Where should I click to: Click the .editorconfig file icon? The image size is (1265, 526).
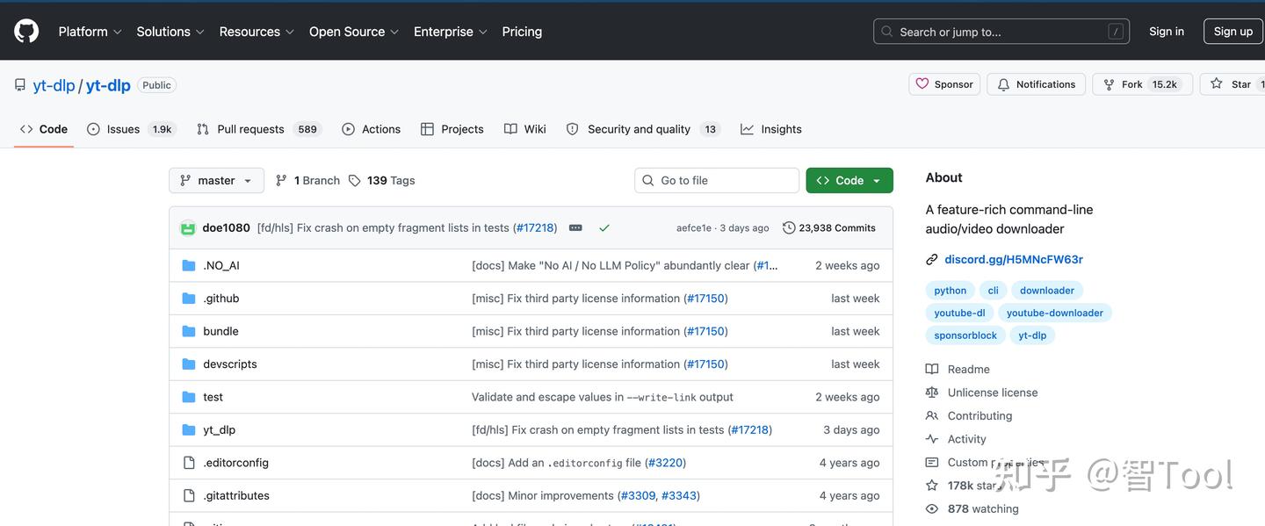pos(189,463)
